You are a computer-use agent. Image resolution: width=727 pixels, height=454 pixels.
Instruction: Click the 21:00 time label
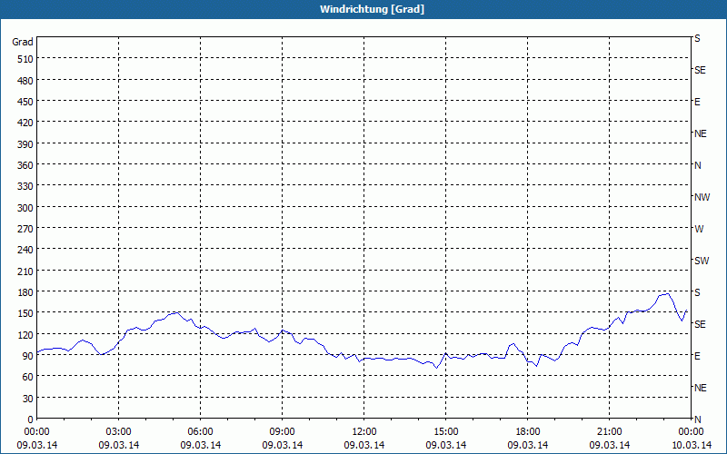point(609,432)
